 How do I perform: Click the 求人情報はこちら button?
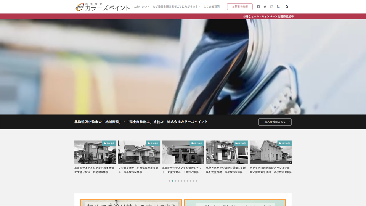point(275,122)
